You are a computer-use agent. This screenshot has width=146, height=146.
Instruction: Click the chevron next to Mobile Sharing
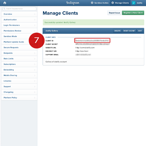(35, 75)
